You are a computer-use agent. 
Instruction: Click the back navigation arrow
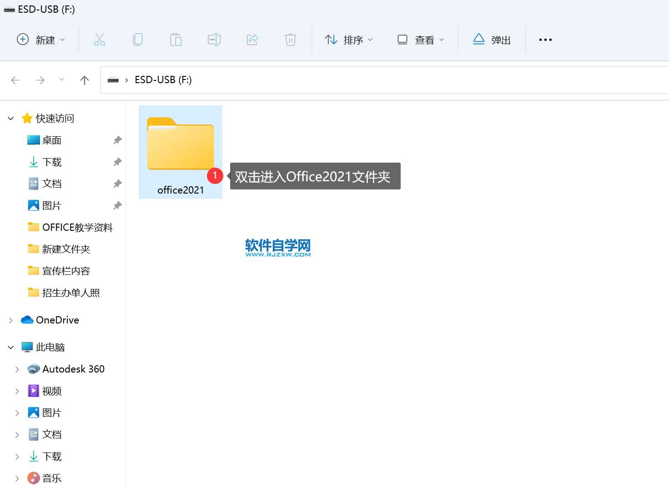(x=15, y=80)
